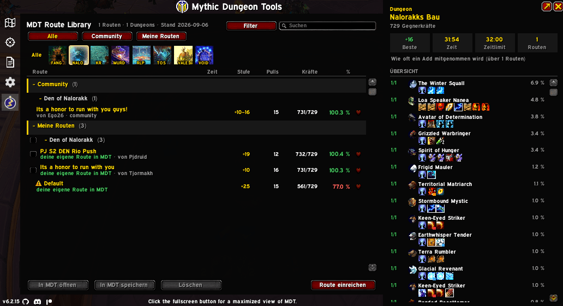Click The Winter Squall portrait icon
563x306 pixels.
tap(412, 83)
